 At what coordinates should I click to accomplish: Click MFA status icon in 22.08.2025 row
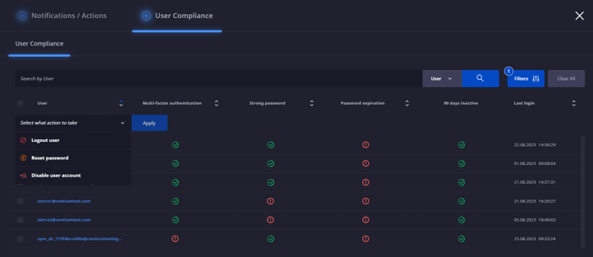pyautogui.click(x=175, y=144)
